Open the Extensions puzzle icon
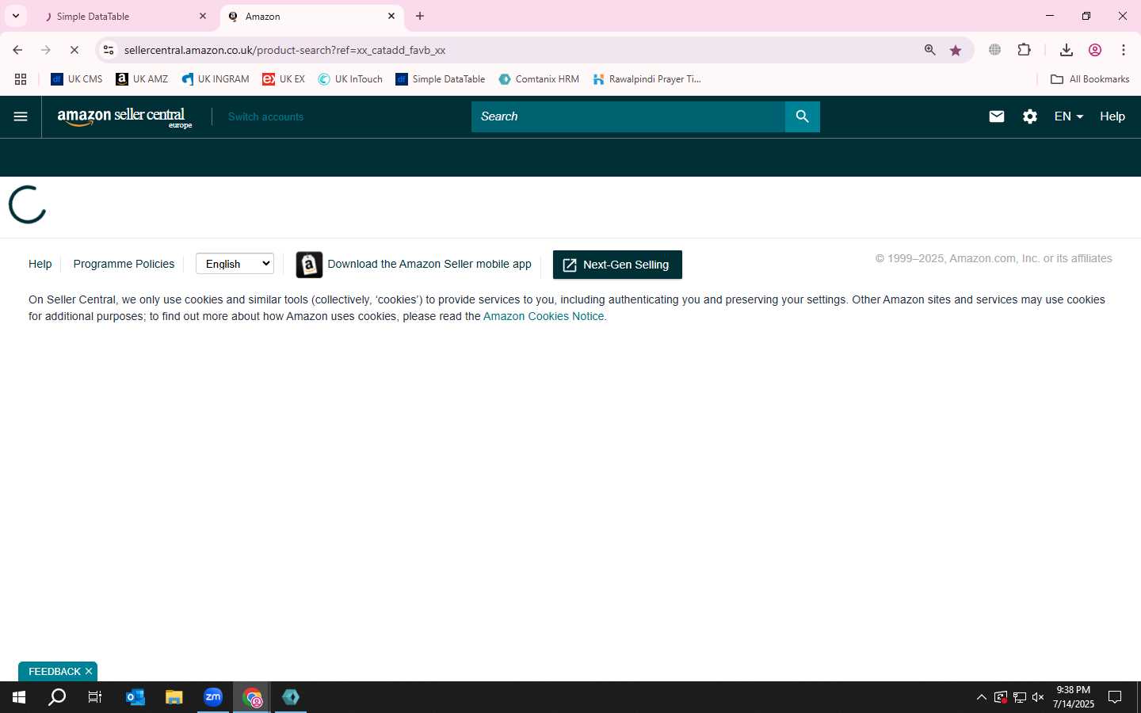The image size is (1141, 713). [x=1024, y=50]
